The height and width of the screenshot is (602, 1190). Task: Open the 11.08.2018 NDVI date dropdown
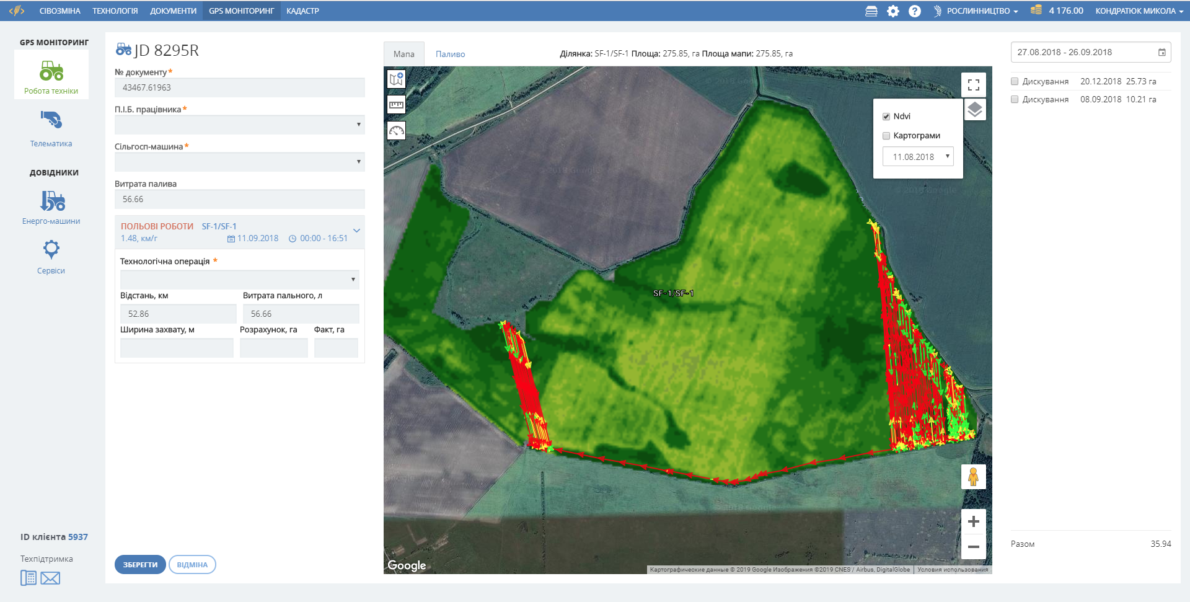tap(917, 157)
